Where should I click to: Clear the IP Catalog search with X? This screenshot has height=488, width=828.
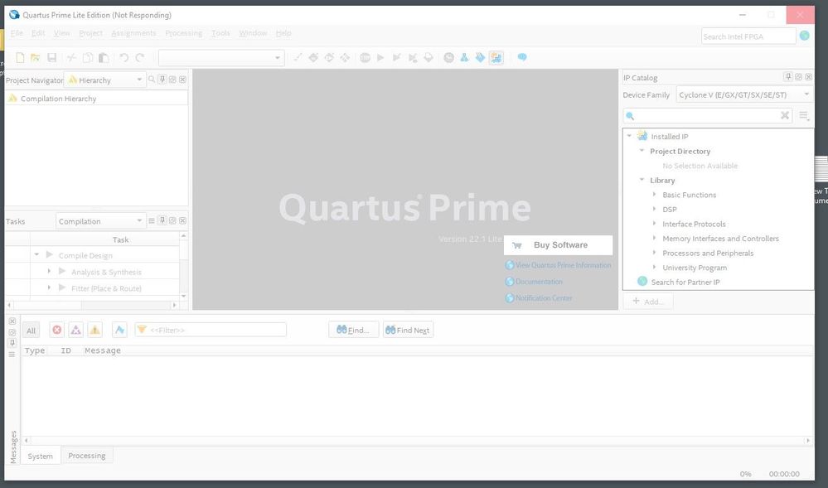[x=785, y=116]
